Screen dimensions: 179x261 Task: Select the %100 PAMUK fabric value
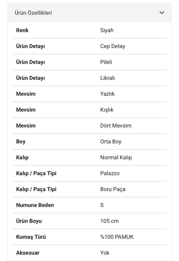(x=116, y=237)
